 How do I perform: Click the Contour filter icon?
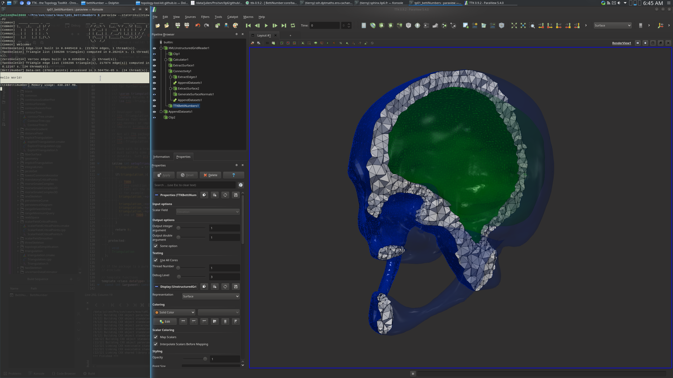pos(373,25)
